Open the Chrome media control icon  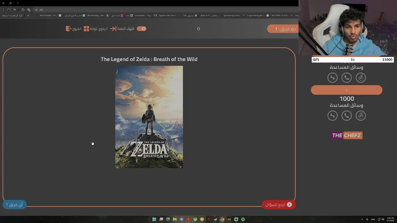[x=15, y=10]
